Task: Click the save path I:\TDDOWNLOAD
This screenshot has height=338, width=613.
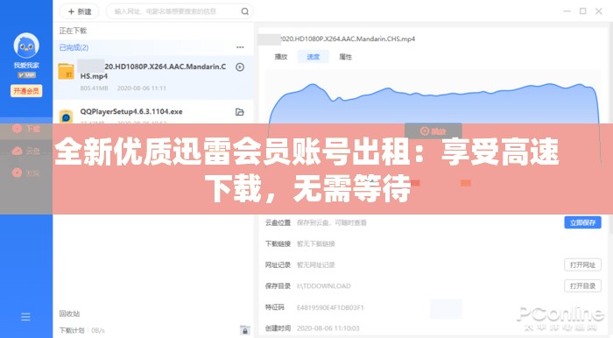Action: click(324, 286)
